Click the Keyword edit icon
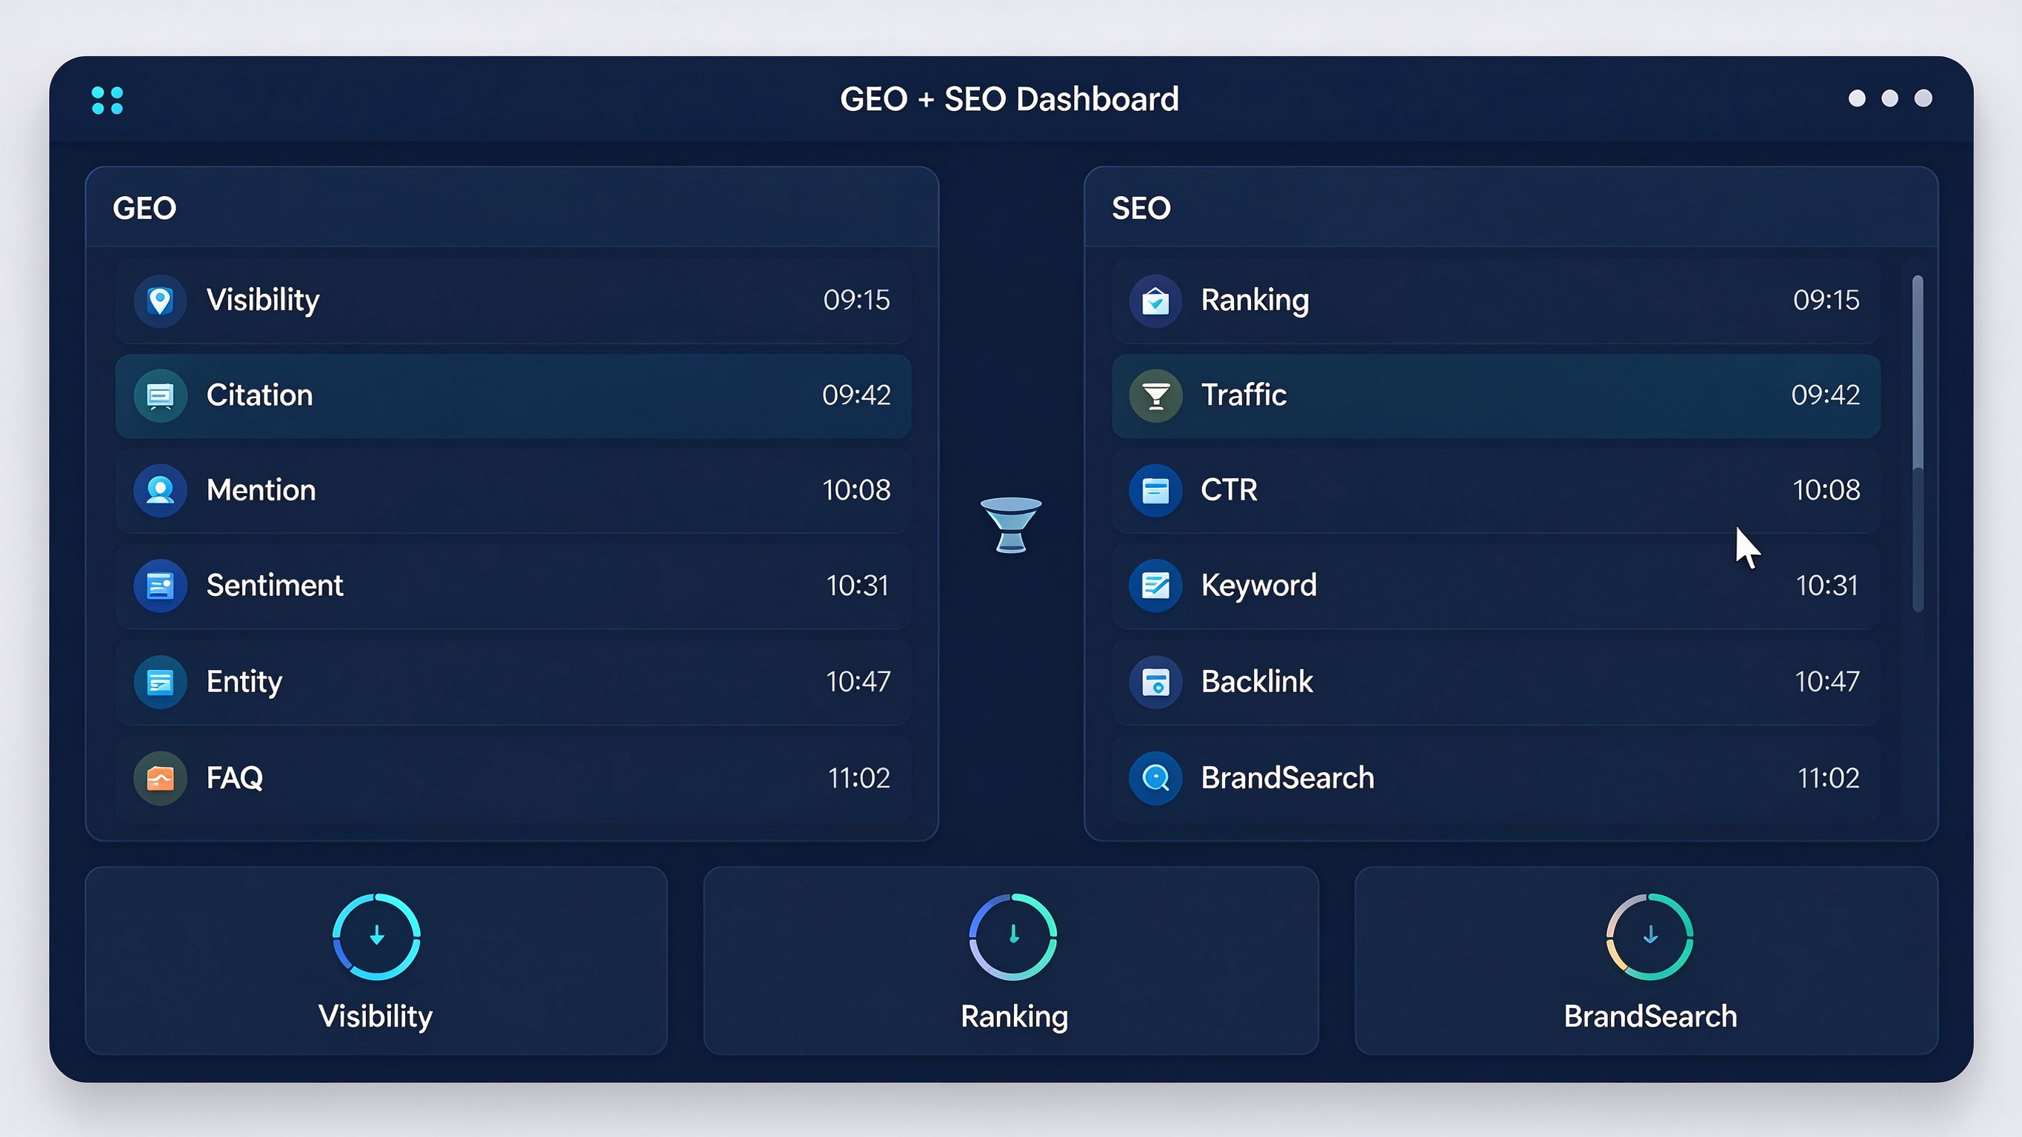The image size is (2022, 1137). [1155, 586]
